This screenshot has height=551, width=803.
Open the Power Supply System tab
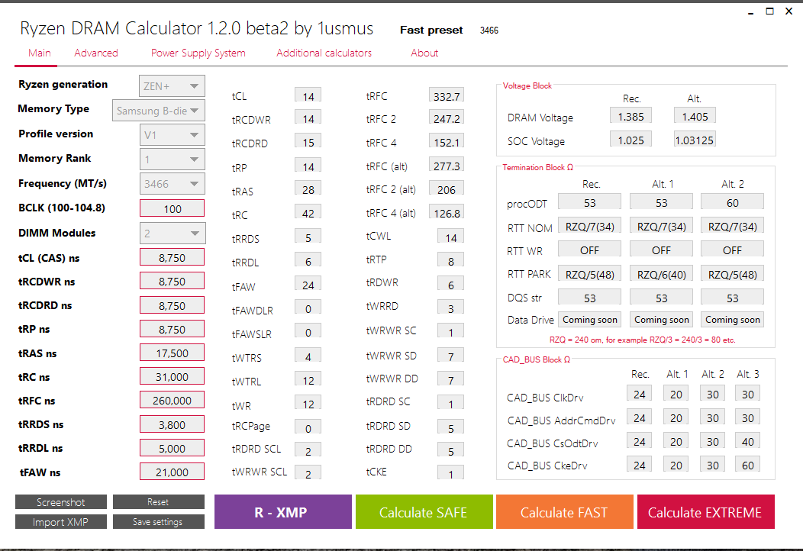click(x=198, y=53)
